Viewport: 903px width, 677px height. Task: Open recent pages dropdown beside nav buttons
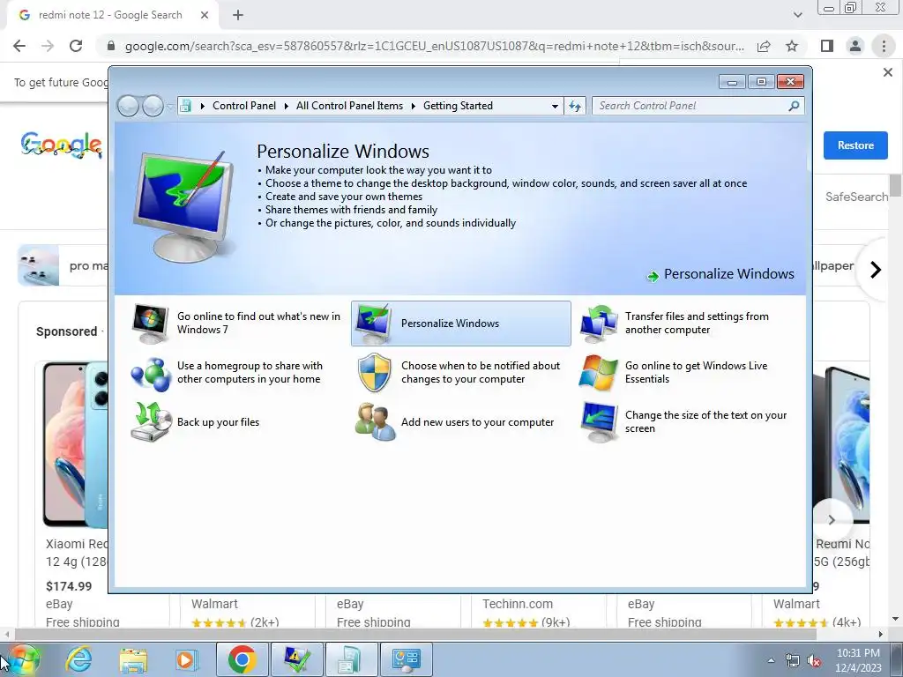169,106
